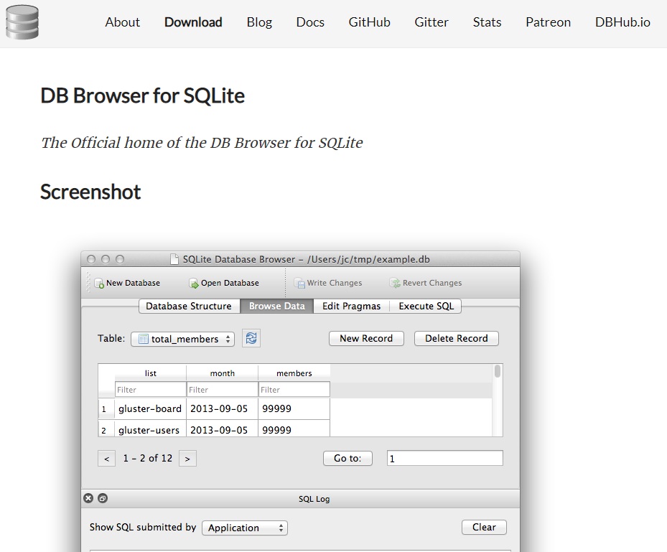Click 99999 in gluster-users row

point(294,429)
